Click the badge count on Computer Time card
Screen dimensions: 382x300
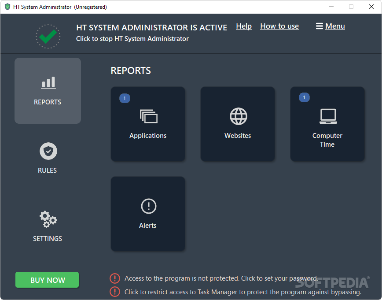coord(304,97)
